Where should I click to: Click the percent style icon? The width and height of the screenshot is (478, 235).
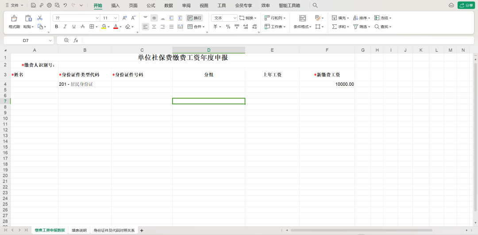tap(228, 27)
